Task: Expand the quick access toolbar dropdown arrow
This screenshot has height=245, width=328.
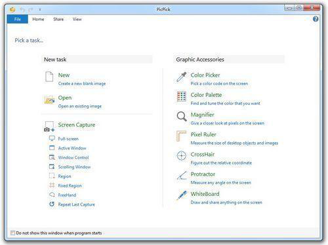Action: click(x=40, y=9)
